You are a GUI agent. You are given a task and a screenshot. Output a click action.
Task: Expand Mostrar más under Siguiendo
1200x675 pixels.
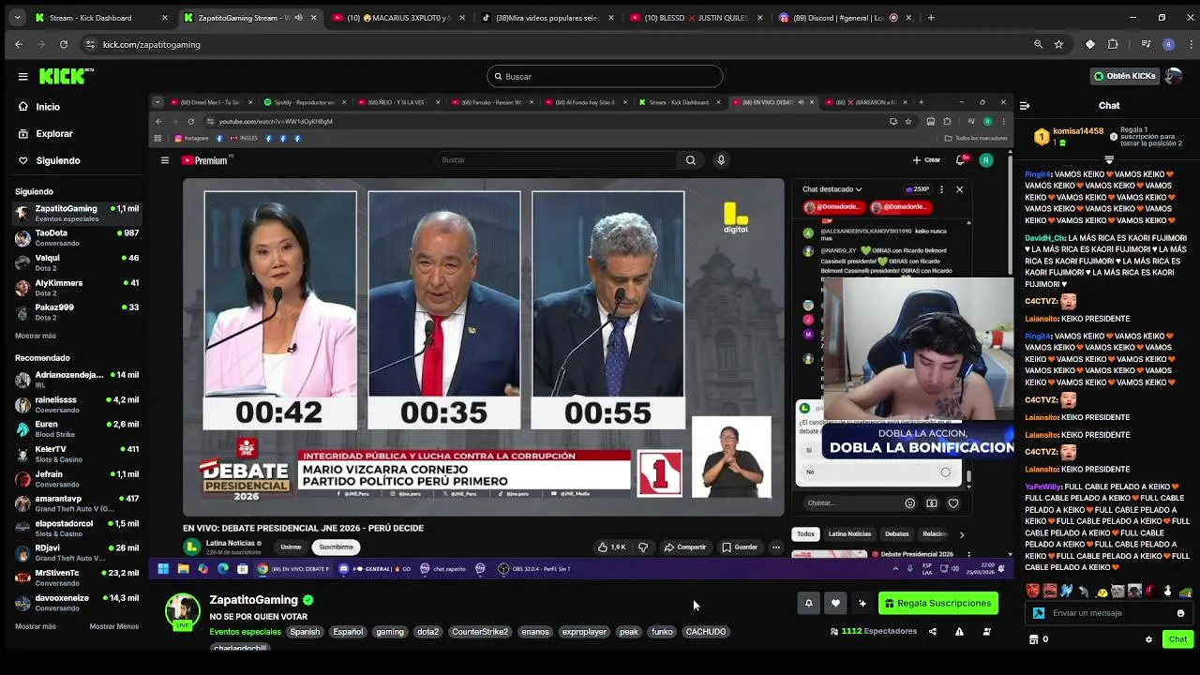tap(36, 336)
